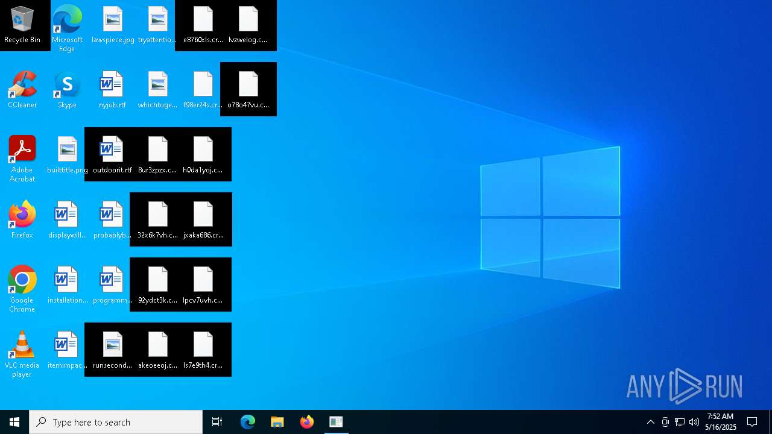Select f98er24s file icon
Image resolution: width=772 pixels, height=434 pixels.
pyautogui.click(x=203, y=90)
